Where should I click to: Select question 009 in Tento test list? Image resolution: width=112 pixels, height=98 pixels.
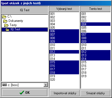pos(96,42)
